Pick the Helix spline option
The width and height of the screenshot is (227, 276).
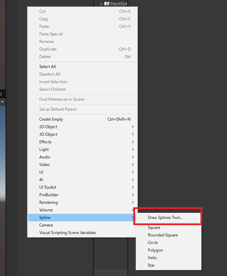152,258
